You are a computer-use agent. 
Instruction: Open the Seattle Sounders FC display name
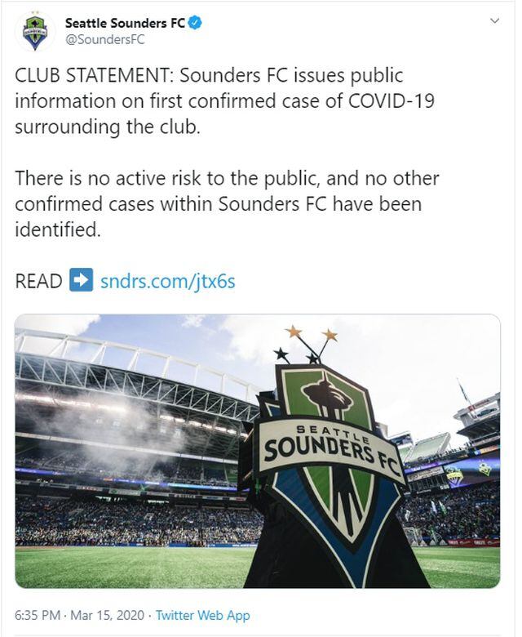point(125,24)
